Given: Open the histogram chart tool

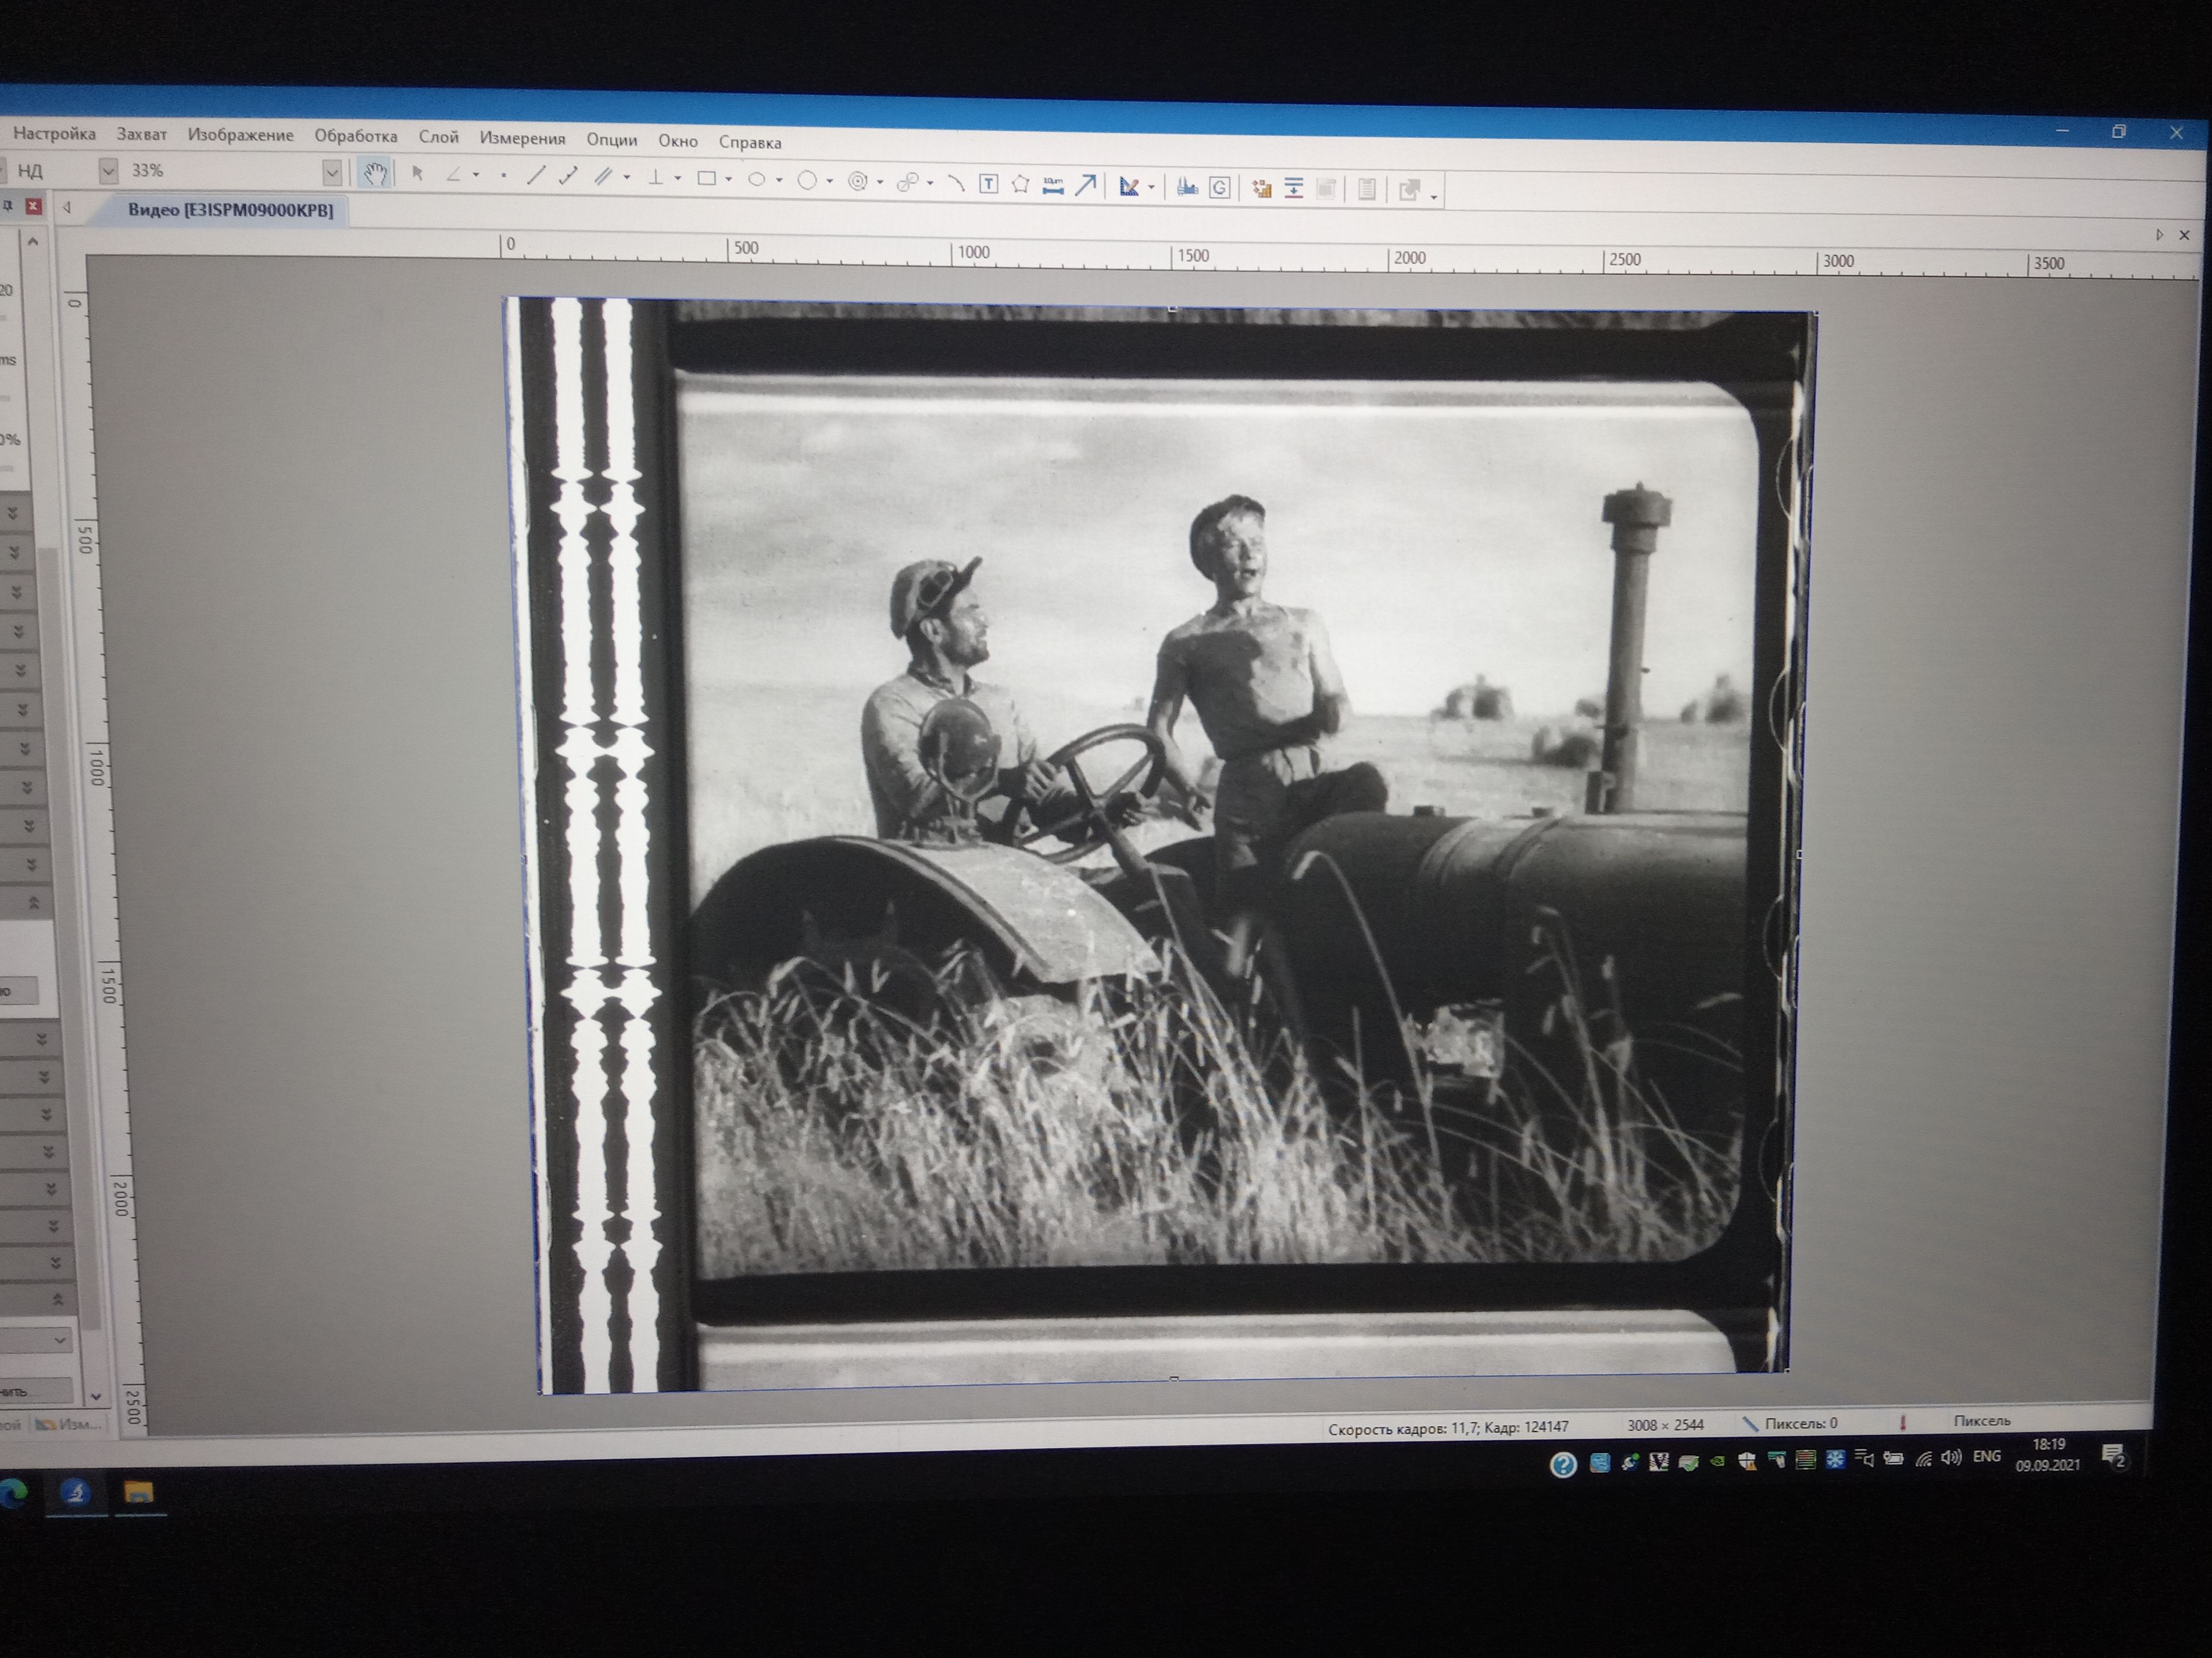Looking at the screenshot, I should point(1187,187).
